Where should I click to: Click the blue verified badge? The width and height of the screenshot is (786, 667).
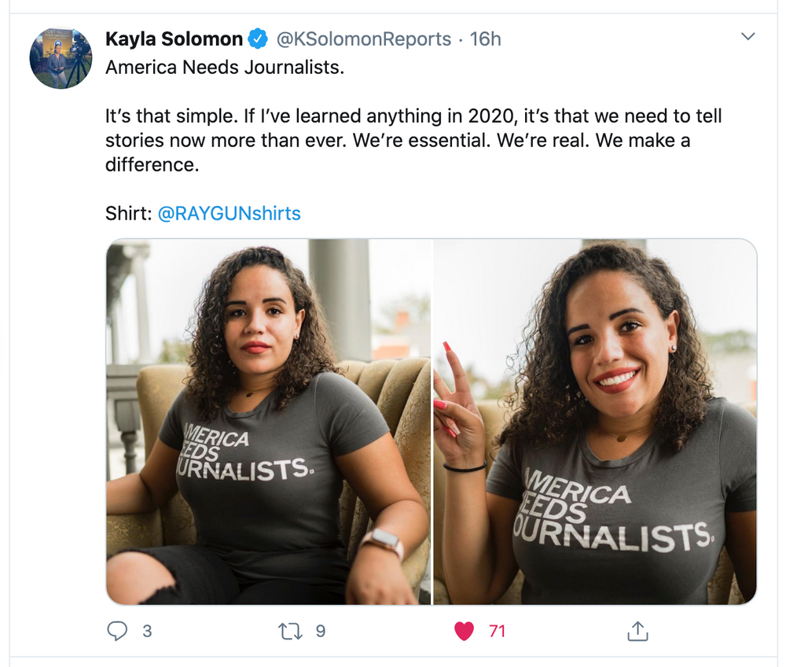[x=258, y=39]
